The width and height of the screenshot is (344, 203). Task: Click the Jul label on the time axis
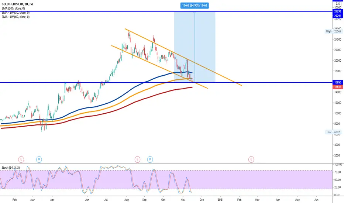click(x=106, y=200)
